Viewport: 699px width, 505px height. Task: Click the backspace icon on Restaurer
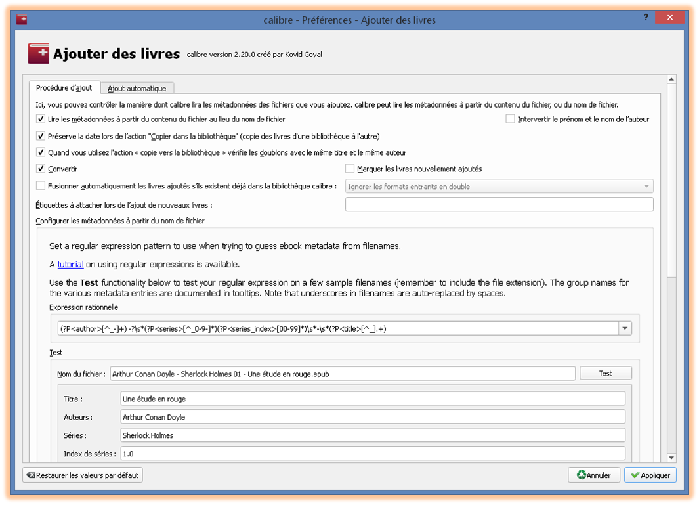pos(31,475)
